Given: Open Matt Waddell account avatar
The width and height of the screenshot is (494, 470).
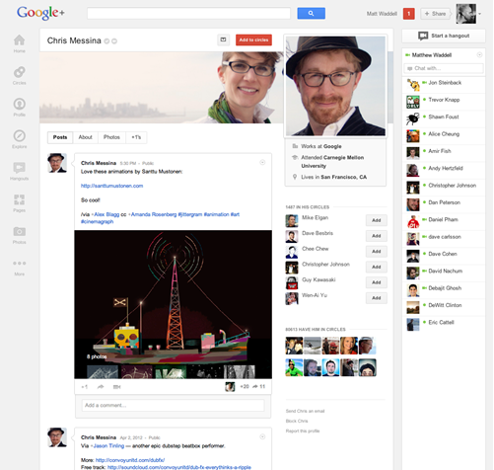Looking at the screenshot, I should tap(465, 14).
